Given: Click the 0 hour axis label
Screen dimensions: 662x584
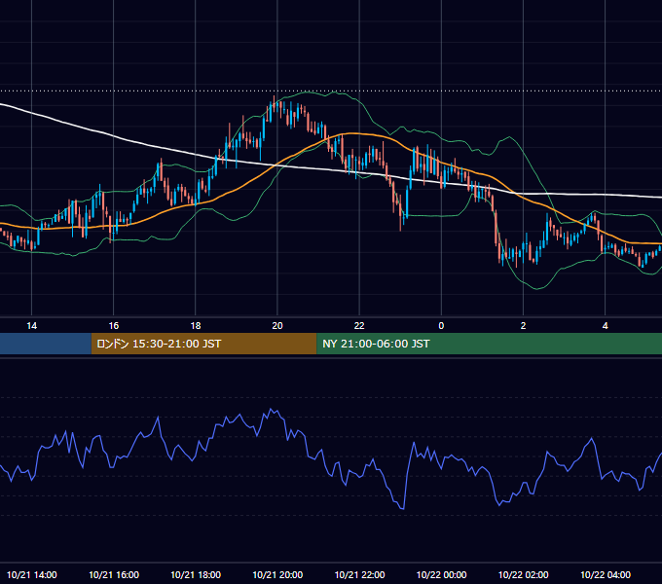Looking at the screenshot, I should (441, 326).
